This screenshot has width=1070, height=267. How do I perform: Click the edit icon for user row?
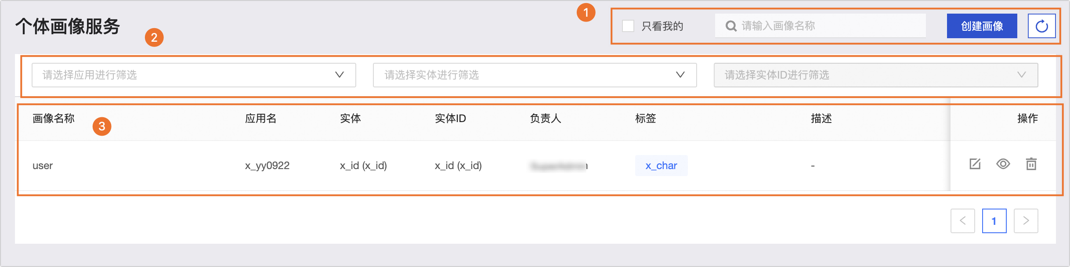[x=975, y=164]
